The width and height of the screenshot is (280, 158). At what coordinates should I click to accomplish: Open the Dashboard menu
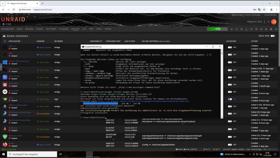(8, 29)
